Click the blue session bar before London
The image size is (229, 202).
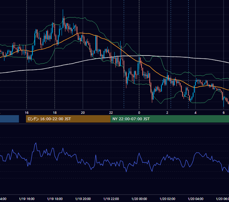(x=9, y=119)
